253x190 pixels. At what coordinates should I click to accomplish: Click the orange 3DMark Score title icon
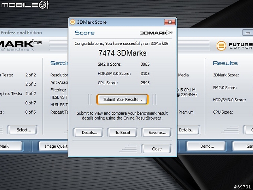tap(72, 22)
